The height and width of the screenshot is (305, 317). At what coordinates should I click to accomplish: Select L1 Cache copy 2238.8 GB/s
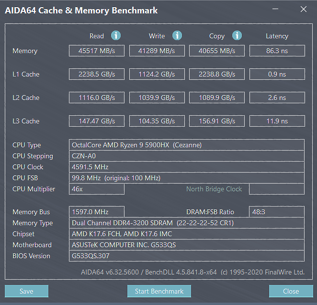[217, 74]
